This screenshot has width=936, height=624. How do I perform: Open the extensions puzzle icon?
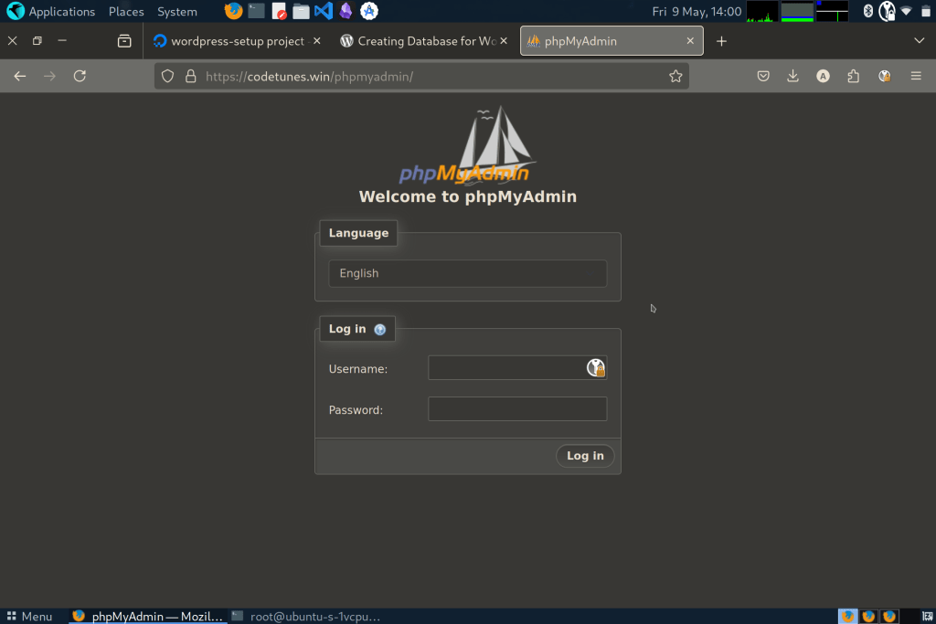[854, 76]
